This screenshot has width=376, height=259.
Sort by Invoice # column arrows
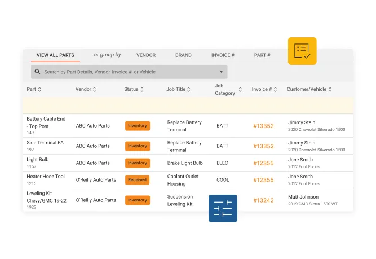(275, 89)
